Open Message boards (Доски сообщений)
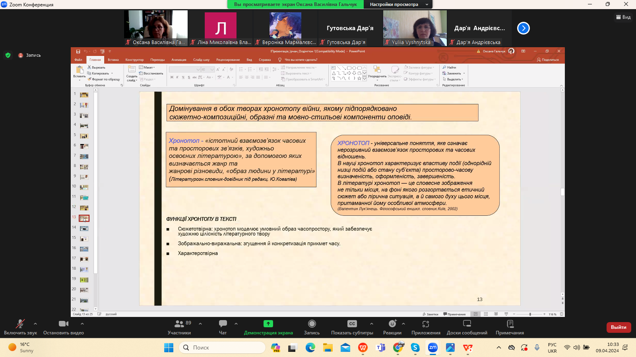The image size is (636, 357). (x=467, y=327)
